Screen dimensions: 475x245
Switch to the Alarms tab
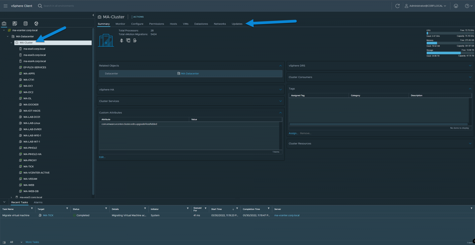pyautogui.click(x=38, y=202)
